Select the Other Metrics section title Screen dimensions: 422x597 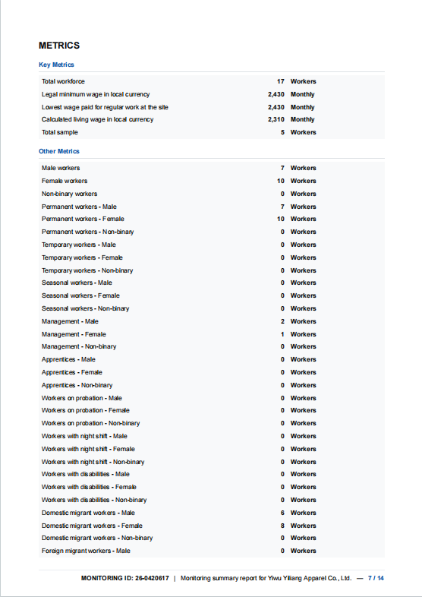point(59,151)
